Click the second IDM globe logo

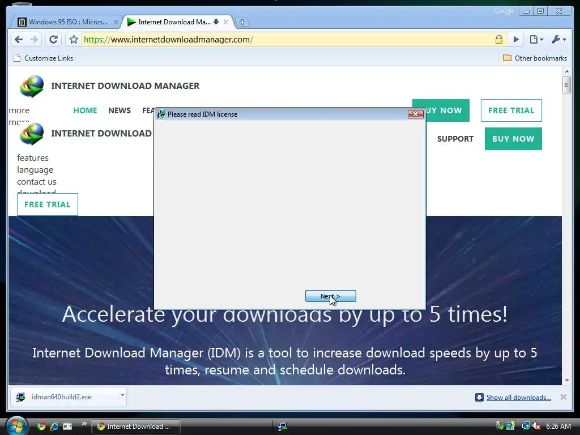(32, 134)
